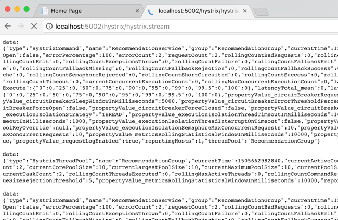Click the first "data:" label
Image resolution: width=338 pixels, height=220 pixels.
point(11,41)
